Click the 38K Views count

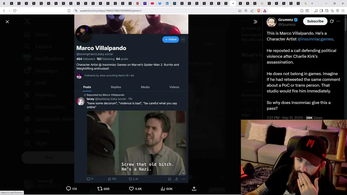pos(314,118)
